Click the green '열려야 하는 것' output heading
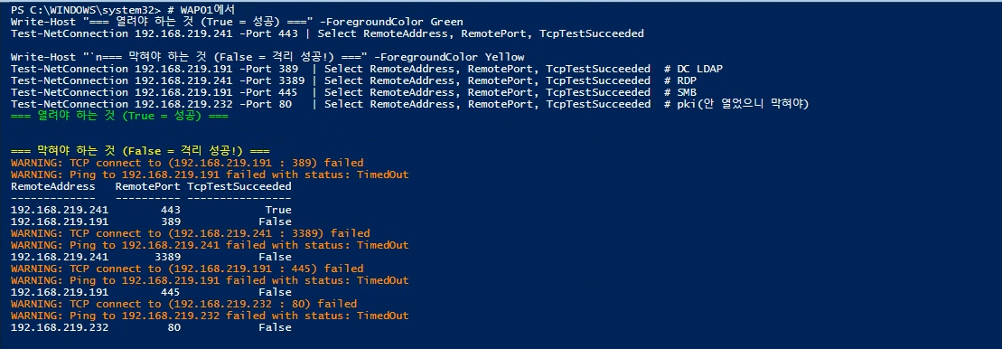 click(119, 116)
